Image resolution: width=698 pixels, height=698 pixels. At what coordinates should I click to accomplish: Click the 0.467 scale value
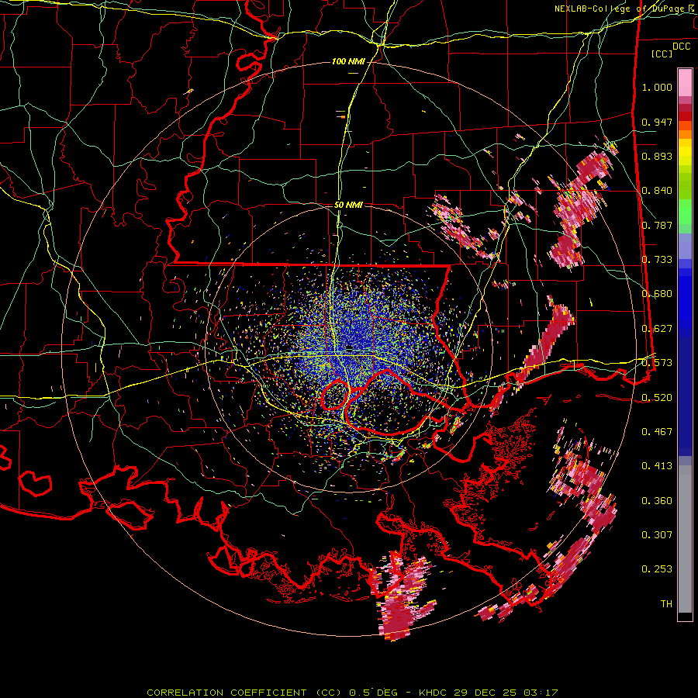657,432
